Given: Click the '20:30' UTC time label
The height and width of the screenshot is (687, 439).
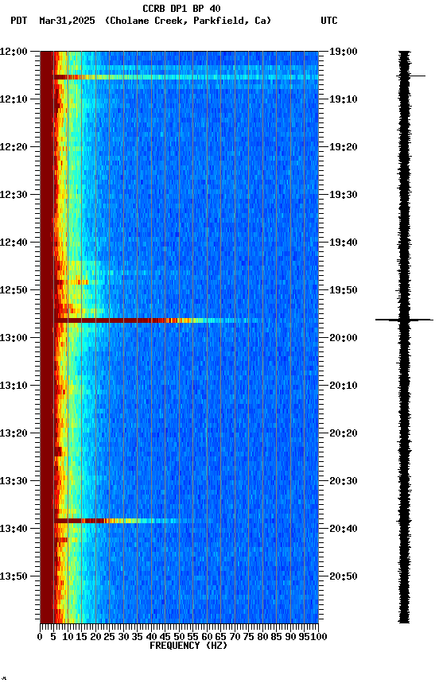Looking at the screenshot, I should (x=344, y=481).
